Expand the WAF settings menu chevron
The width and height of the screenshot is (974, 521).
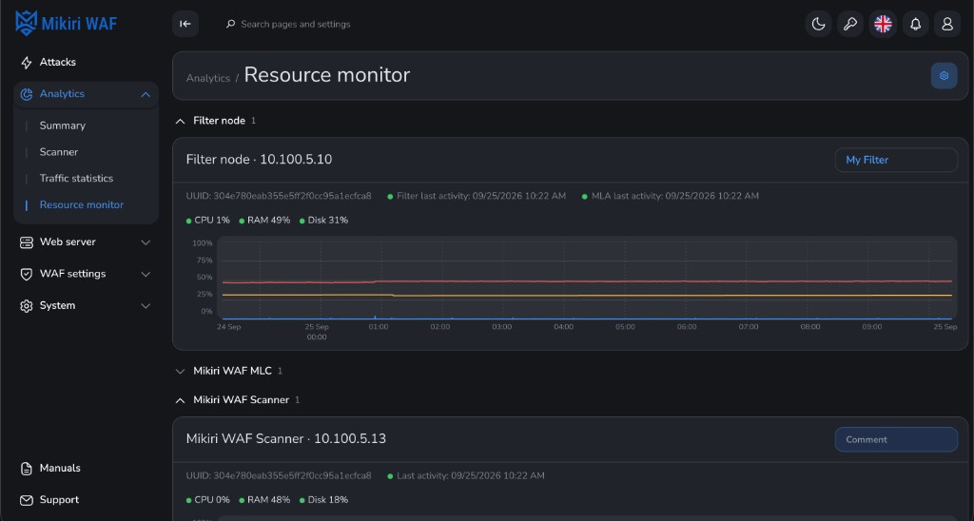pos(146,274)
